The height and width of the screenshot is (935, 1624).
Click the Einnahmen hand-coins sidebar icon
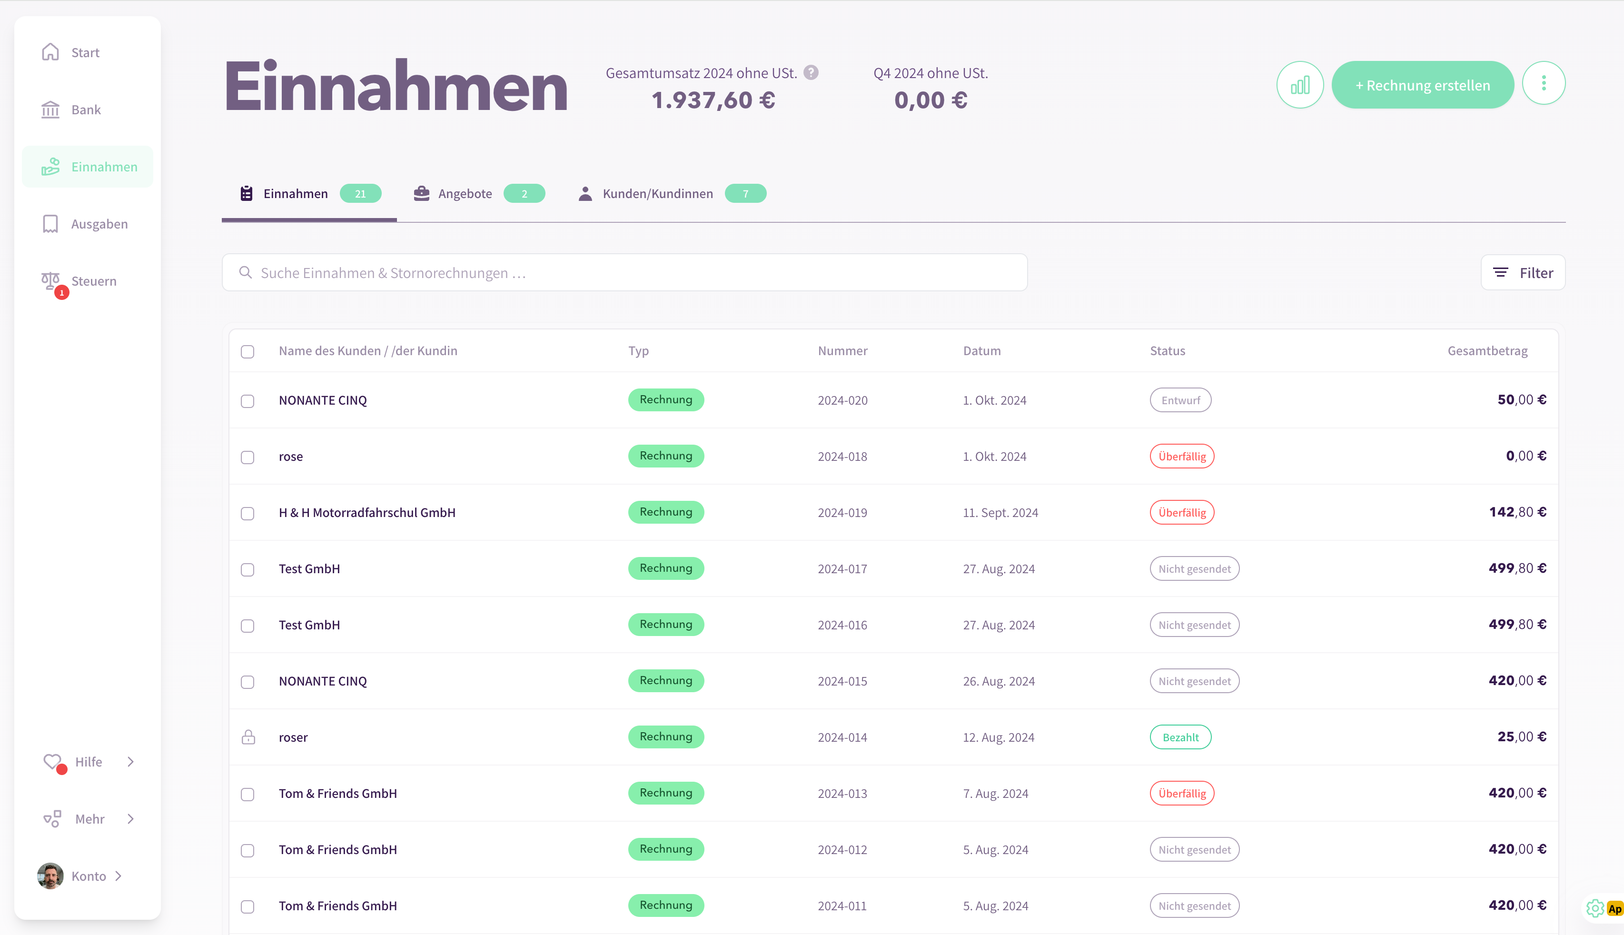pos(50,166)
